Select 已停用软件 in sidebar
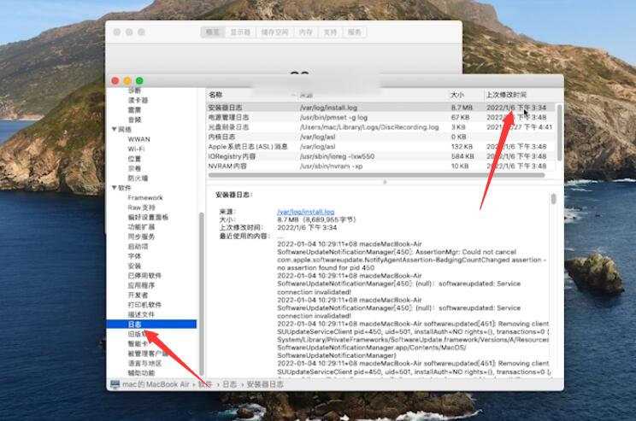 pos(144,276)
